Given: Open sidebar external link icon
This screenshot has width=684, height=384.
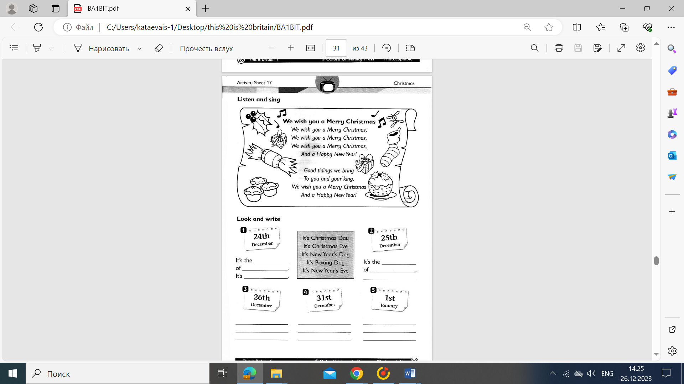Looking at the screenshot, I should pos(672,330).
